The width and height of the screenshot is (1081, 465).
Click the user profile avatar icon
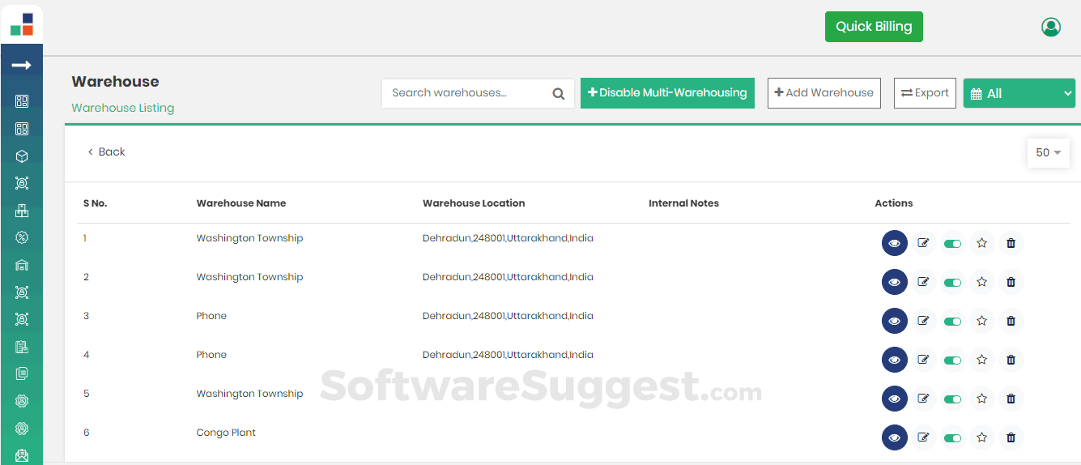click(x=1050, y=27)
